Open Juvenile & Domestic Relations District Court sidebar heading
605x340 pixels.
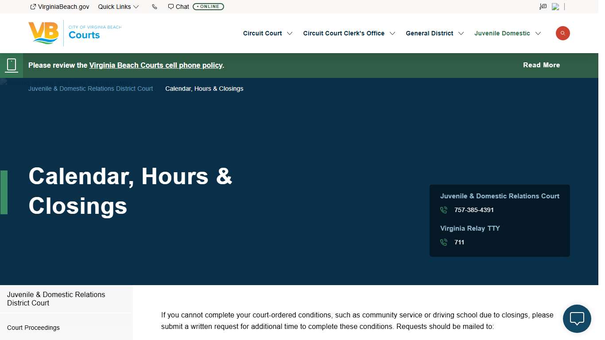click(56, 299)
